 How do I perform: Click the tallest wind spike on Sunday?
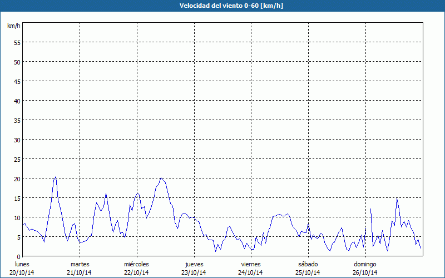(x=397, y=198)
